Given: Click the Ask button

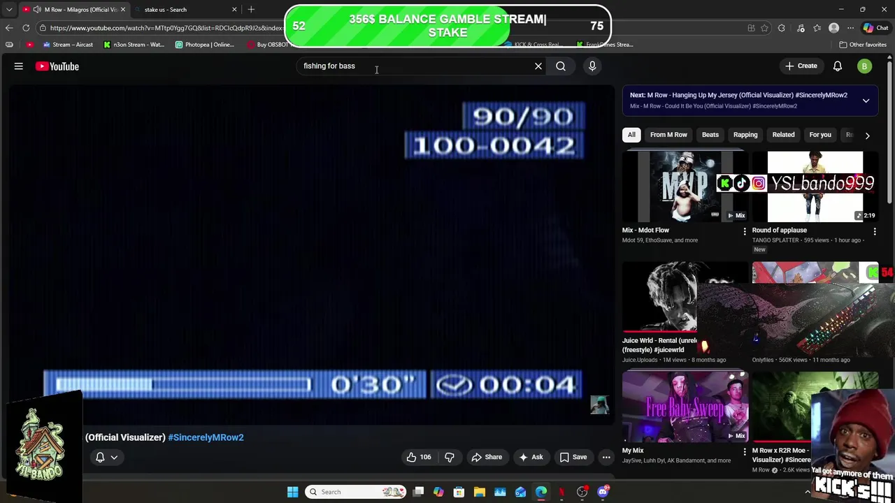Looking at the screenshot, I should click(531, 457).
